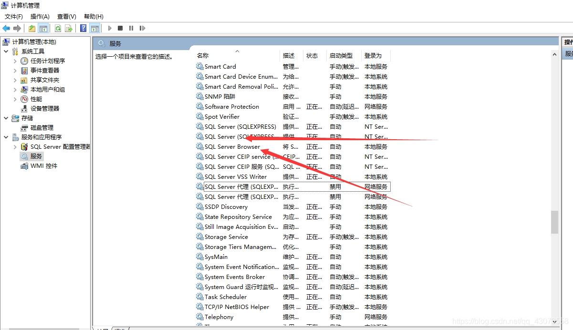Click the 设备管理器 icon in tree
This screenshot has height=330, width=573.
(24, 109)
